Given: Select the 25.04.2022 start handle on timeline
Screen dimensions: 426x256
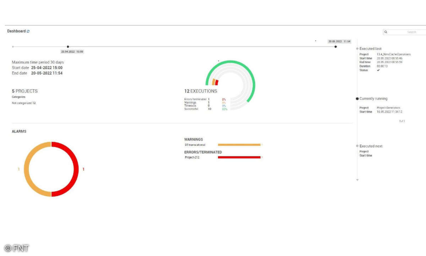Looking at the screenshot, I should (x=68, y=47).
